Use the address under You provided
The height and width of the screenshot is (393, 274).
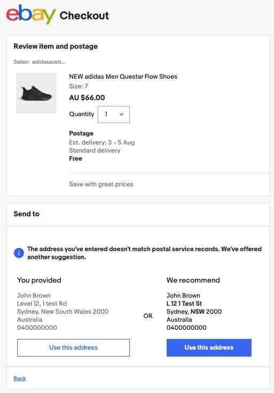73,347
